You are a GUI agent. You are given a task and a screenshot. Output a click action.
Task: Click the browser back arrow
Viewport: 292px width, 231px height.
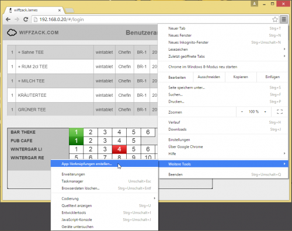(8, 19)
